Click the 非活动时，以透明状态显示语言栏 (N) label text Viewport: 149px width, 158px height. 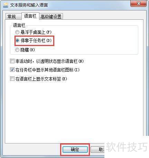point(49,61)
